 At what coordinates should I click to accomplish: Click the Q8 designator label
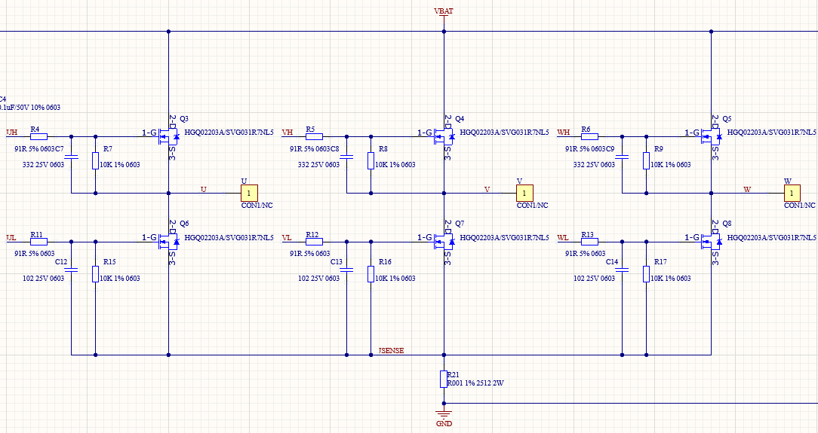727,224
